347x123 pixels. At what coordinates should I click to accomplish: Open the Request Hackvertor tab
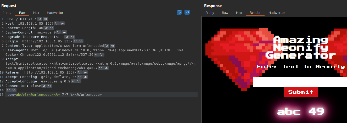click(55, 13)
